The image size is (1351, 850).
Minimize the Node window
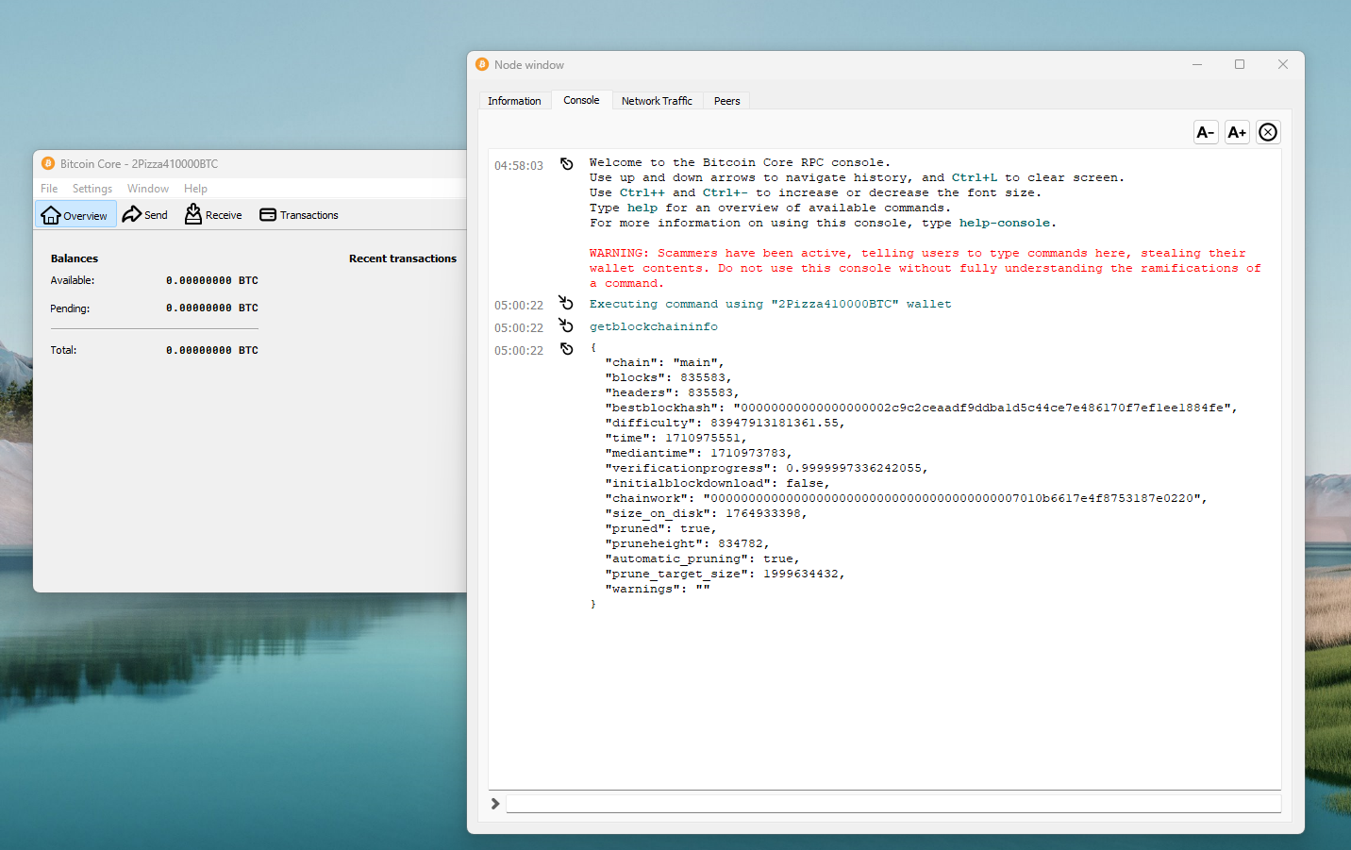pos(1197,64)
